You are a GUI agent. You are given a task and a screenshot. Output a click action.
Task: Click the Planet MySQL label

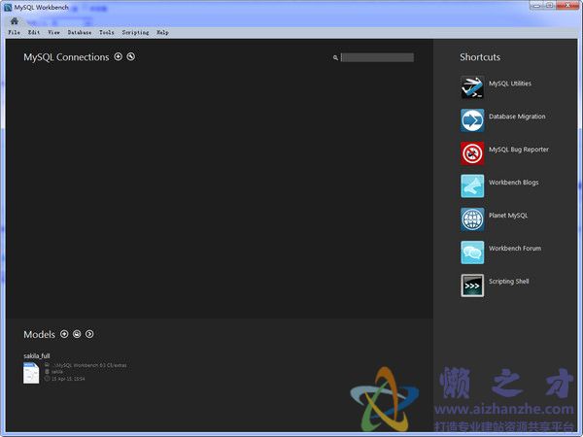[508, 216]
